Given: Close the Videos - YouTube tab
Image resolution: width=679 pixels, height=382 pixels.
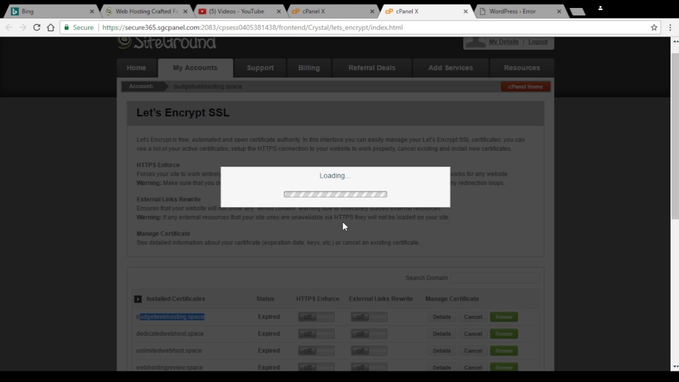Looking at the screenshot, I should (x=279, y=11).
